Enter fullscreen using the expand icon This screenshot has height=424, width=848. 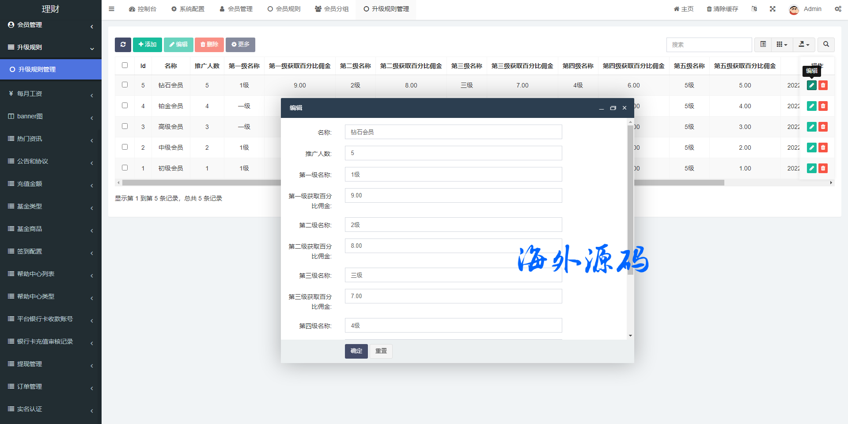(x=772, y=9)
